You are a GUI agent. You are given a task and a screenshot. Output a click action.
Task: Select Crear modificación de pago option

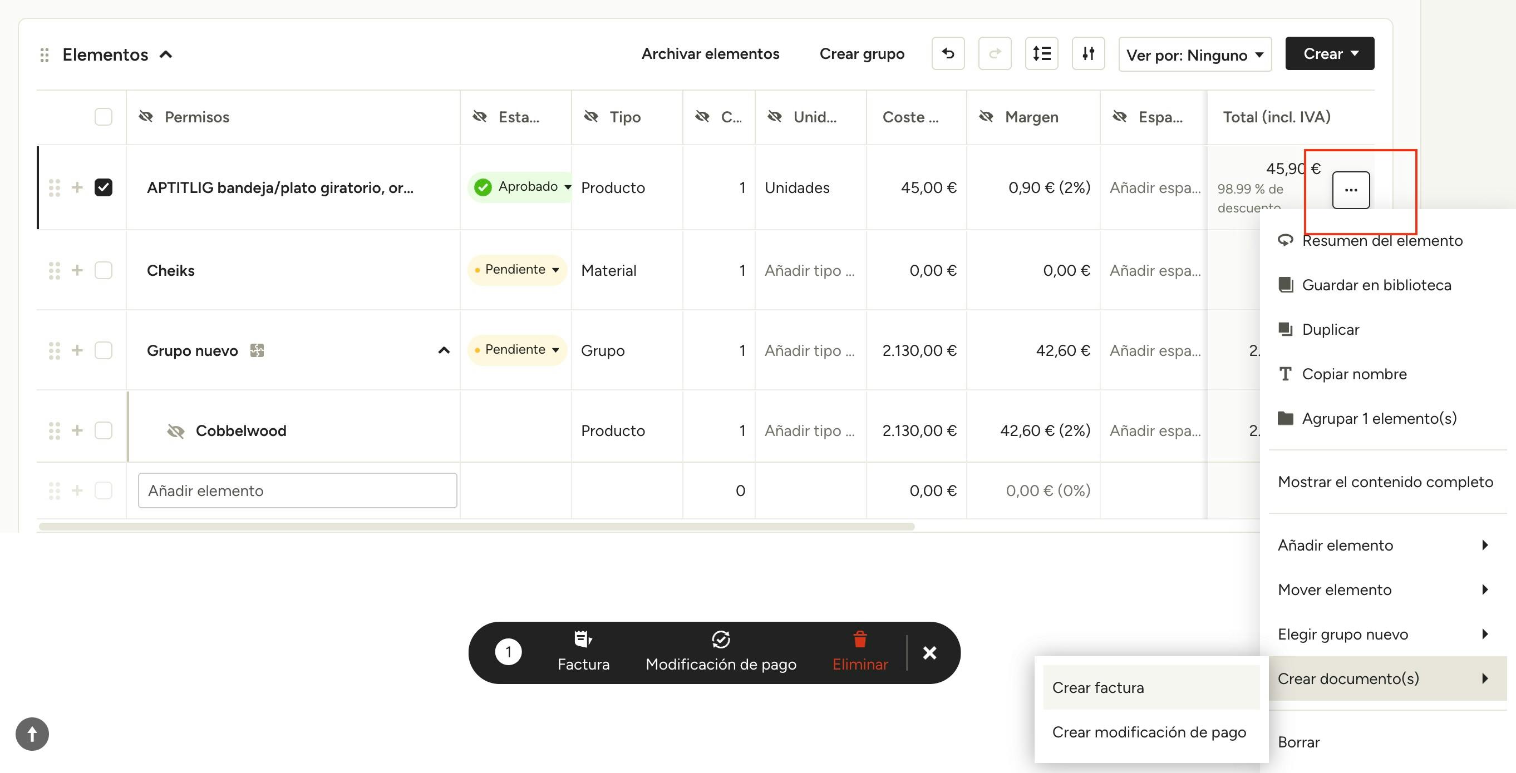[1151, 732]
